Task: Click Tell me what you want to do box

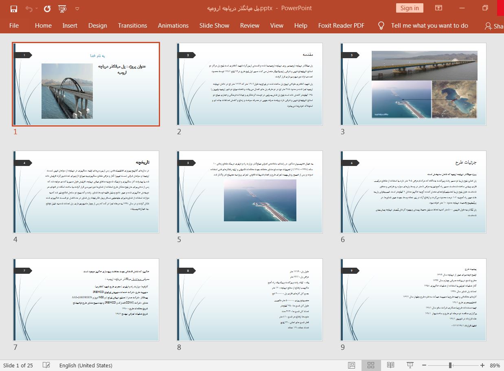Action: coord(429,25)
